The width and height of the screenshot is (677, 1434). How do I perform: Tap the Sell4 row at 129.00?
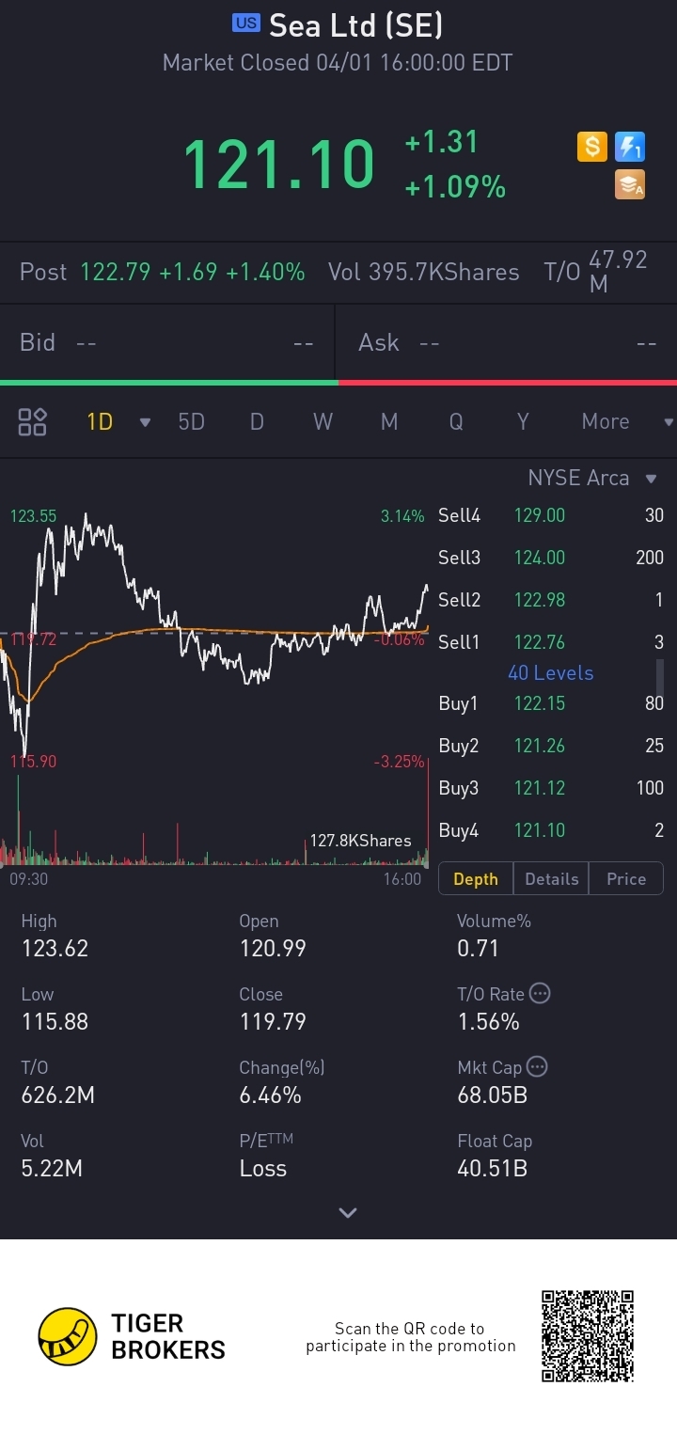coord(551,515)
